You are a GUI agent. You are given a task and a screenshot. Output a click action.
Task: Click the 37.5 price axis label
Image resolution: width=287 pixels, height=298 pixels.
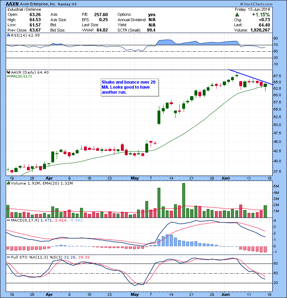277,171
